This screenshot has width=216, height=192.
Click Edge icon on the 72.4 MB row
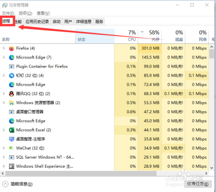pos(12,85)
